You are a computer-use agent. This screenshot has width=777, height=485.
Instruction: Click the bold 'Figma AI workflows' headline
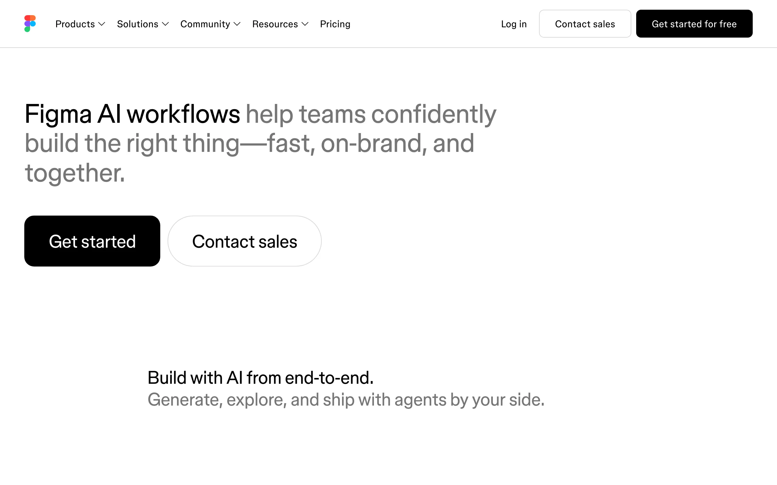tap(132, 114)
